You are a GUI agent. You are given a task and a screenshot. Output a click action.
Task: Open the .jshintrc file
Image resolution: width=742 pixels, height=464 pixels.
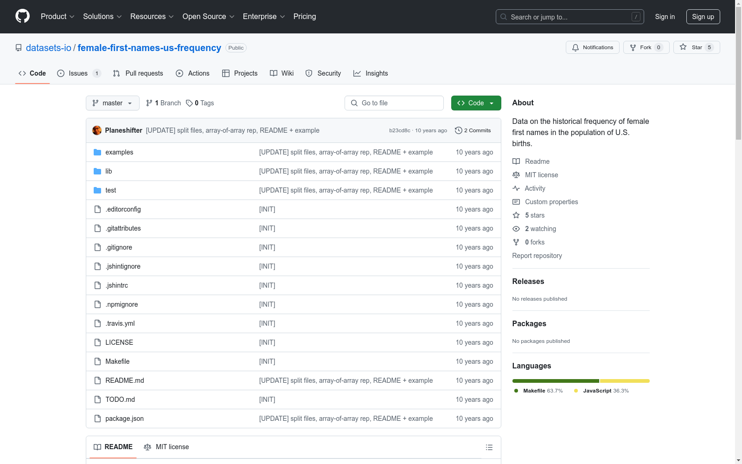pos(116,285)
